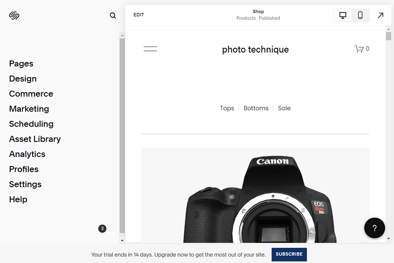The height and width of the screenshot is (263, 394).
Task: Click the SUBSCRIBE button
Action: (x=289, y=254)
